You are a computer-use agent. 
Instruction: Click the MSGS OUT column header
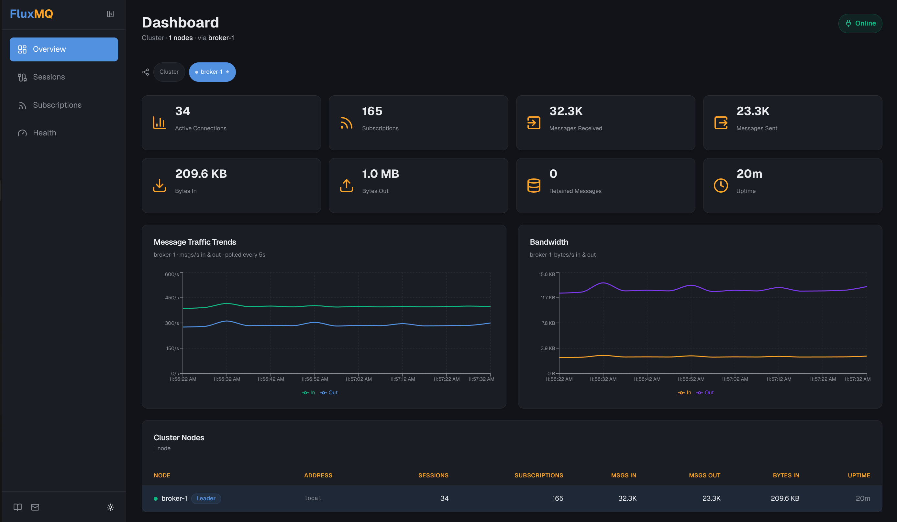[704, 475]
